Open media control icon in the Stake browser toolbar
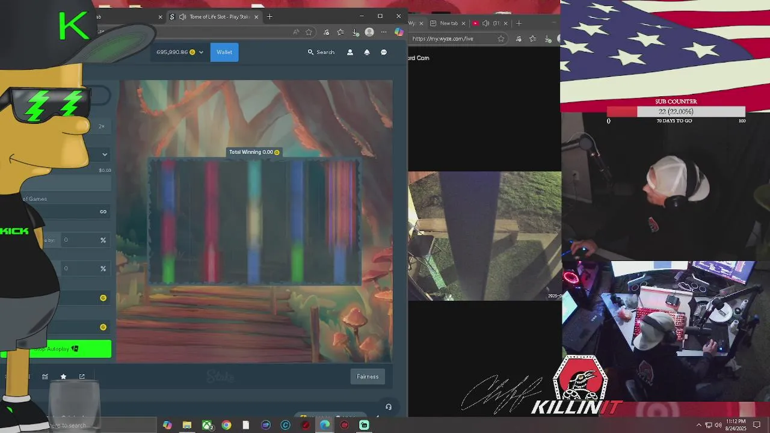This screenshot has height=433, width=770. tap(326, 32)
